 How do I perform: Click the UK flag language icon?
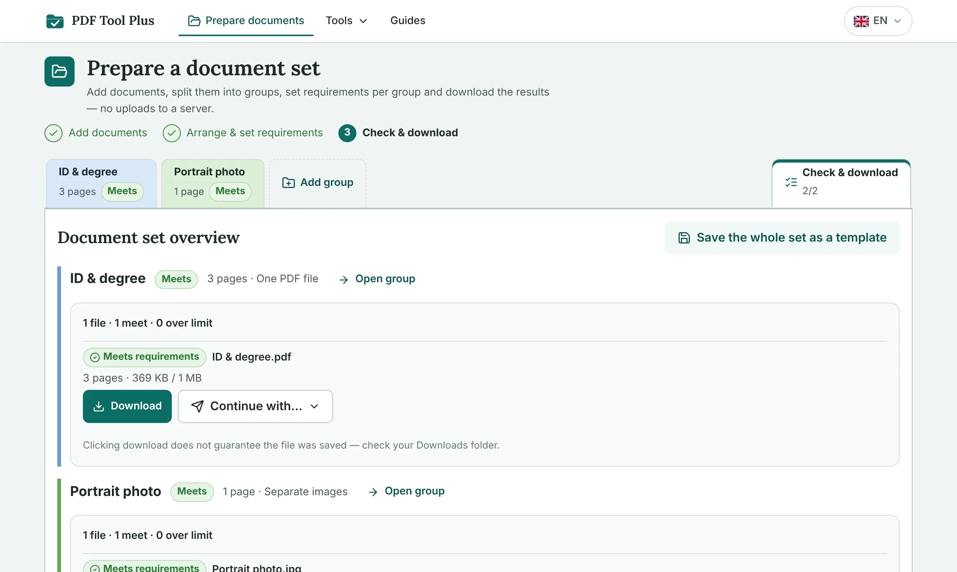tap(861, 21)
